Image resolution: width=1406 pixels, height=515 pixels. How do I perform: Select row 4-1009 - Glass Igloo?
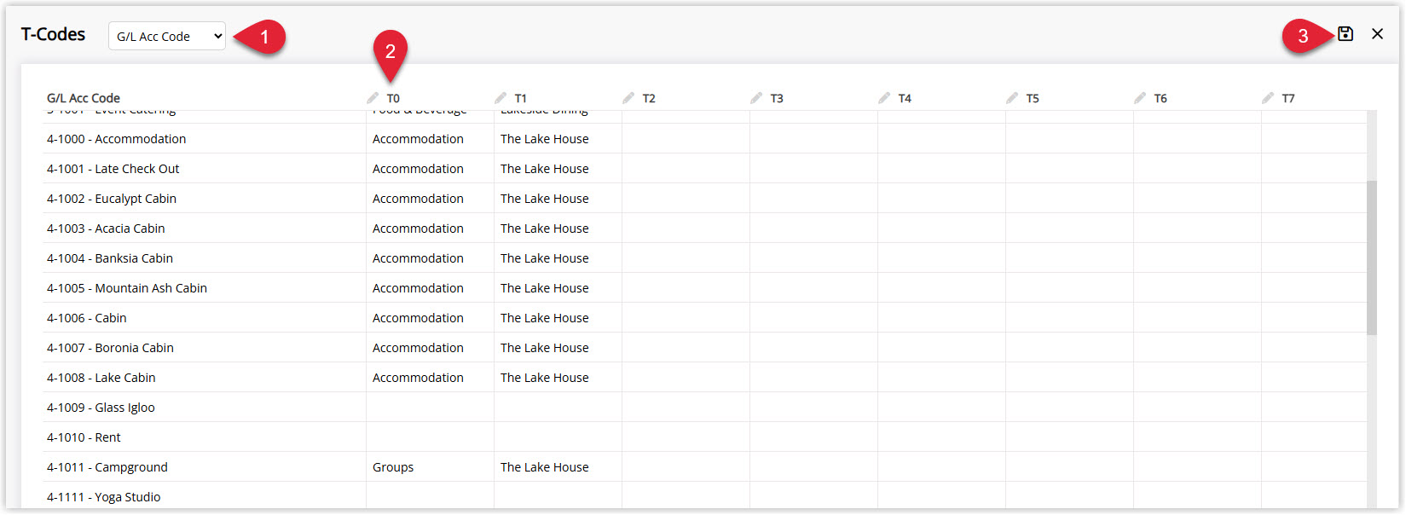[x=704, y=408]
